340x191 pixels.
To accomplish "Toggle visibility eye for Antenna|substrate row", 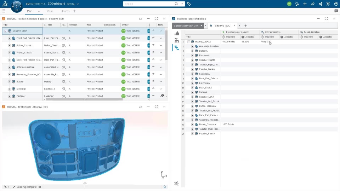I will pyautogui.click(x=153, y=66).
